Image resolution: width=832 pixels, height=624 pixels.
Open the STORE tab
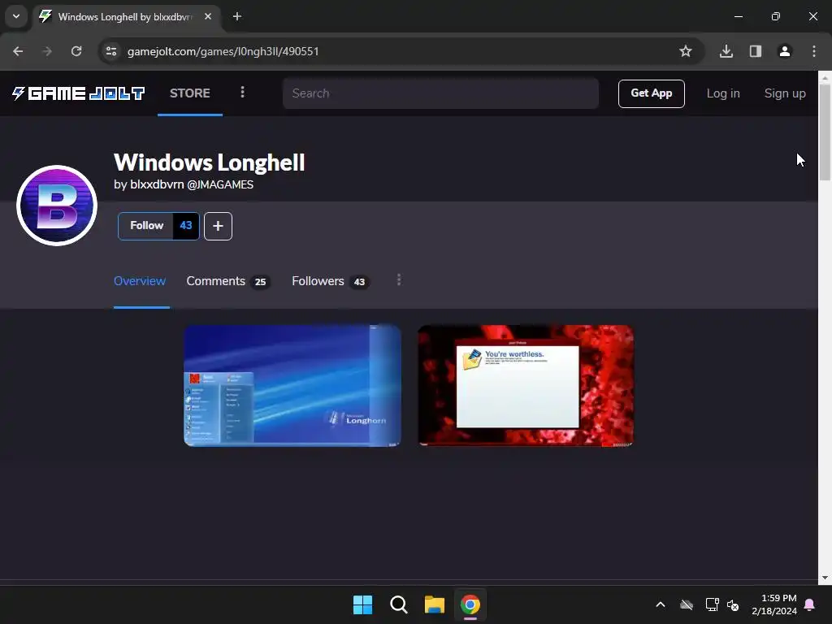(190, 93)
